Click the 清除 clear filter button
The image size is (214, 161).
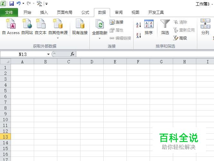click(180, 22)
